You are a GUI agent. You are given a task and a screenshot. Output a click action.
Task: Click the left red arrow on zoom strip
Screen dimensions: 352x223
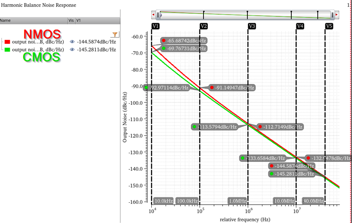(x=153, y=15)
